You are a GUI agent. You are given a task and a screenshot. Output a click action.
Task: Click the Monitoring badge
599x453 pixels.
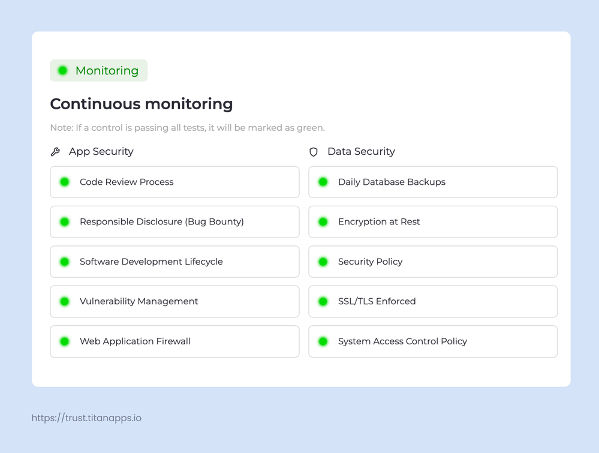coord(98,70)
